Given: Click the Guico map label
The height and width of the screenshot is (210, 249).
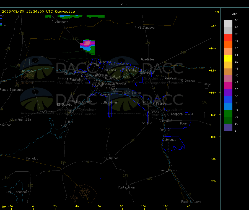Looking at the screenshot, I should coord(169,78).
